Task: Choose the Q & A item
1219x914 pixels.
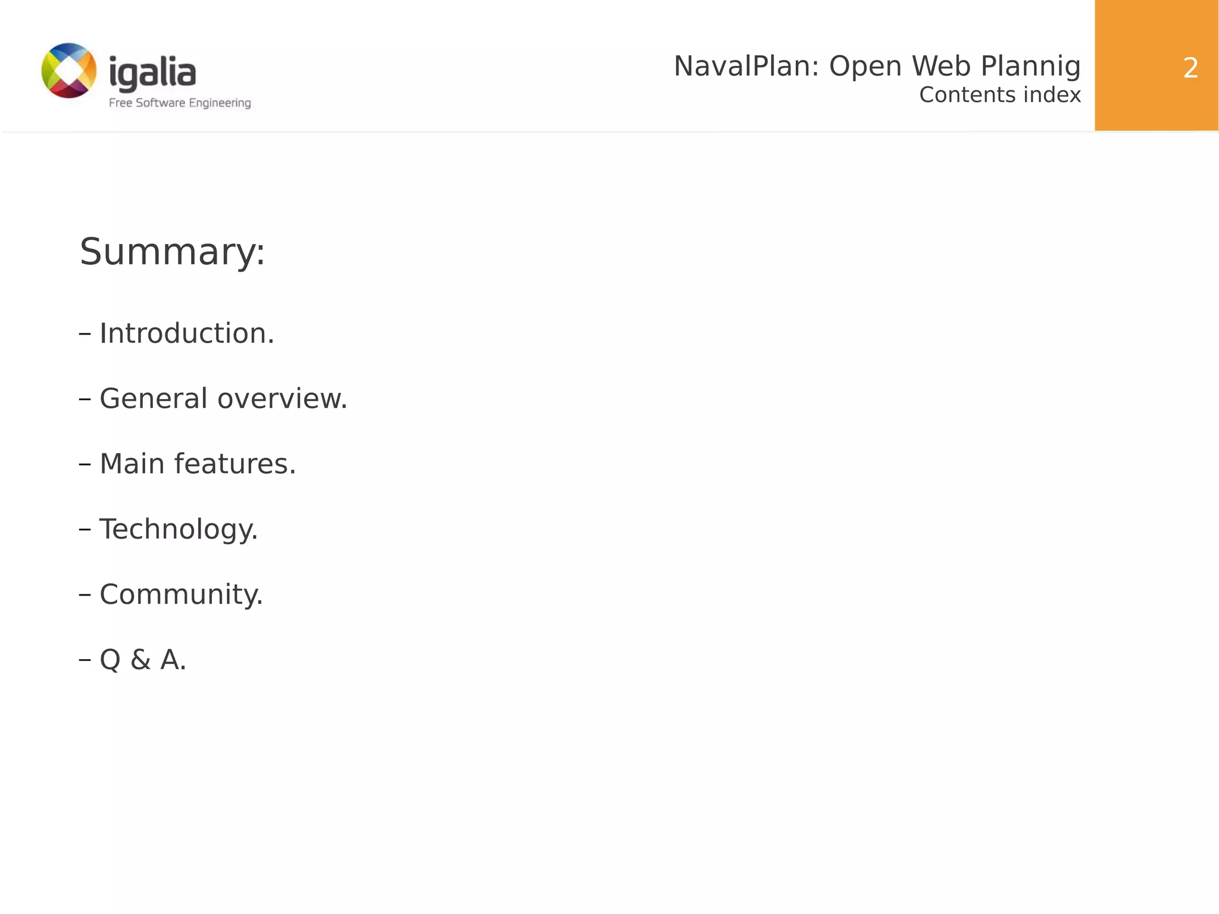Action: coord(143,660)
